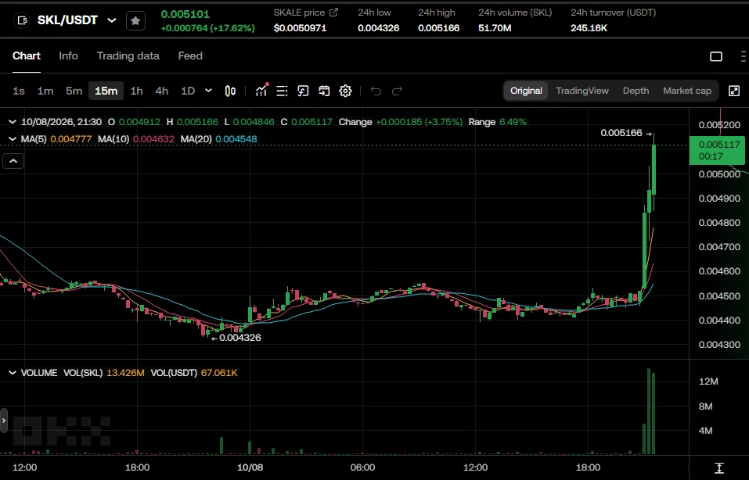This screenshot has height=480, width=749.
Task: Select the 1s time interval
Action: 19,91
